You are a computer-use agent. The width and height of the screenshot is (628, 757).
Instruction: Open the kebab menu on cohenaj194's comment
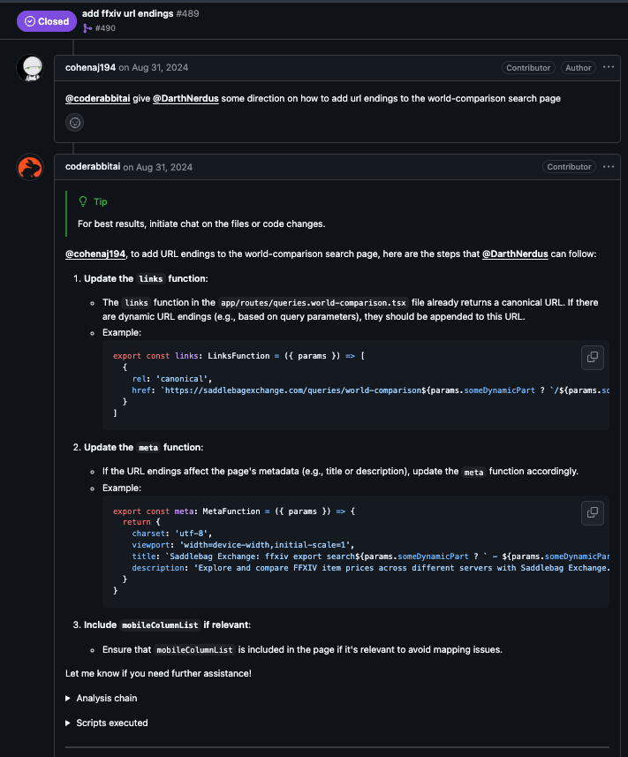click(608, 67)
